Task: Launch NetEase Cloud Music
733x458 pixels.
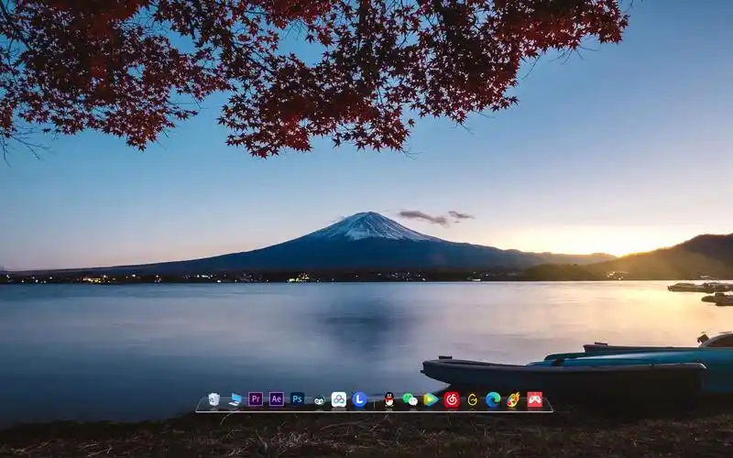Action: pyautogui.click(x=452, y=399)
